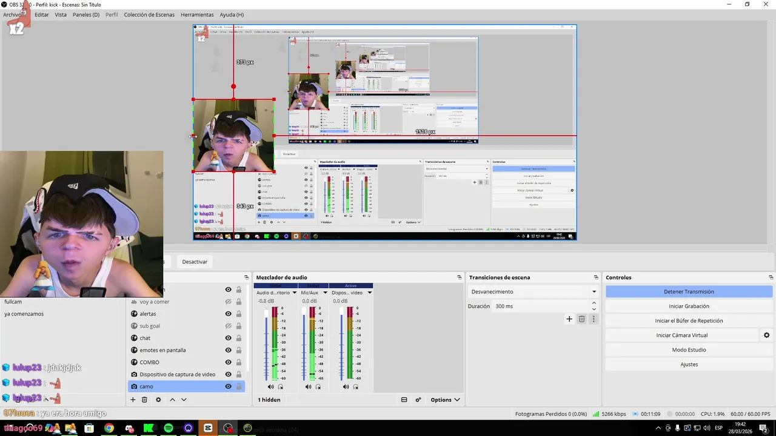
Task: Toggle monitoring headphone icon for Audio del escritorio
Action: [280, 387]
